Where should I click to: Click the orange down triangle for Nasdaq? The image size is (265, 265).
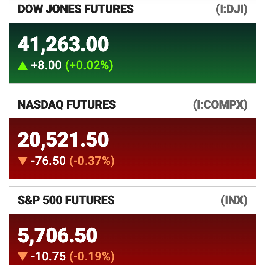coord(23,161)
